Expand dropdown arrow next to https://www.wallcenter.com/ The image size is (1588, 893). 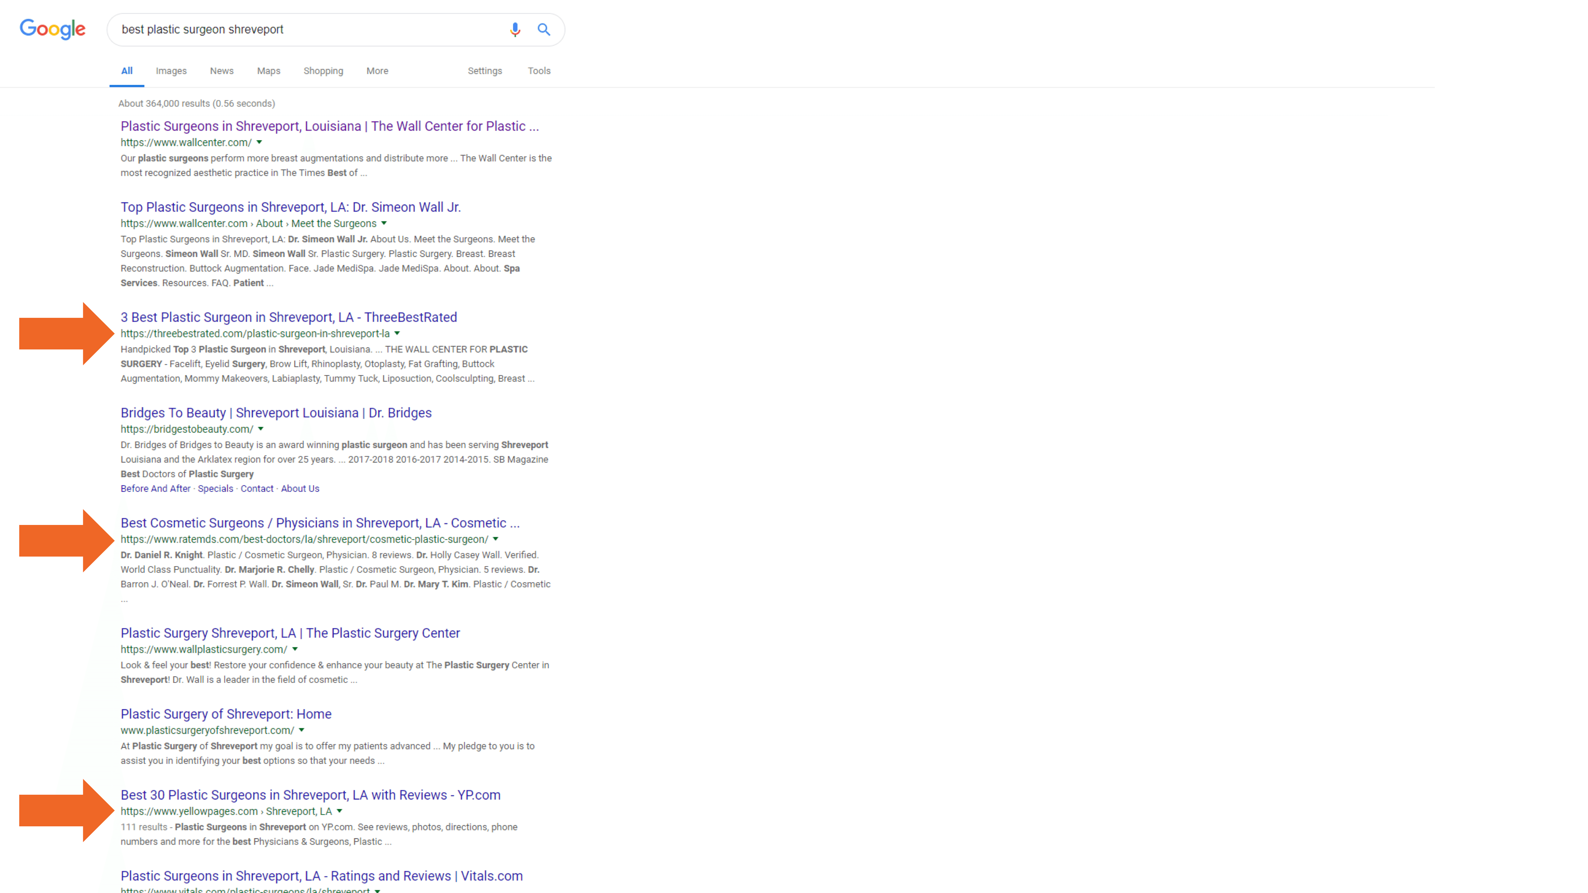(x=260, y=142)
